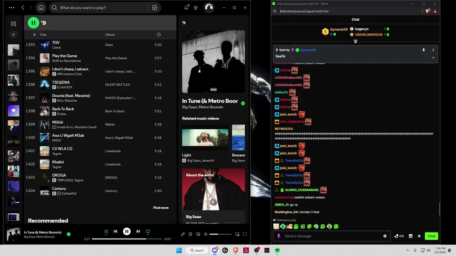Open Spotify three-dot main menu
The height and width of the screenshot is (256, 456).
[x=12, y=7]
